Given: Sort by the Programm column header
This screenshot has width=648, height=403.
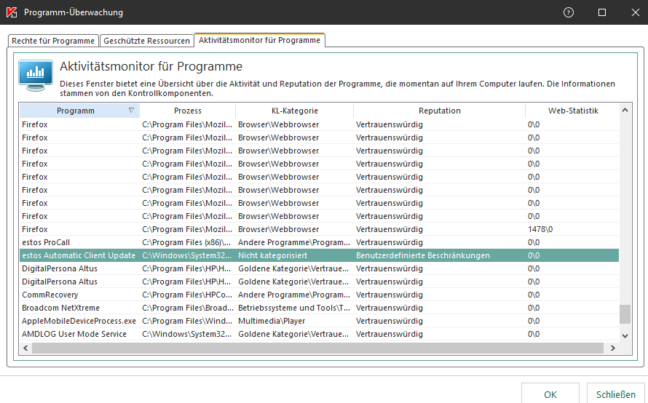Looking at the screenshot, I should tap(79, 111).
